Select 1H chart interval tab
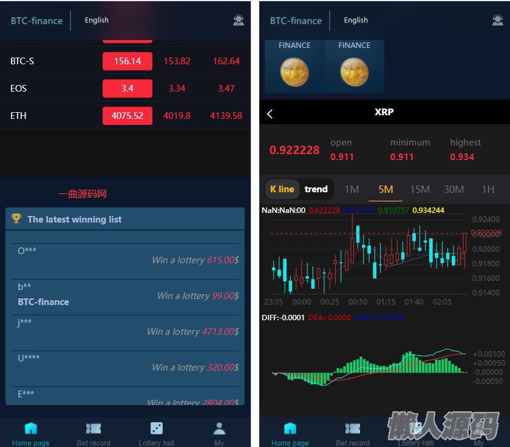 [x=488, y=189]
